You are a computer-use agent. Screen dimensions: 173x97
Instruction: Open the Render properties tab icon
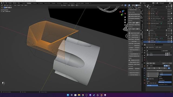point(144,51)
